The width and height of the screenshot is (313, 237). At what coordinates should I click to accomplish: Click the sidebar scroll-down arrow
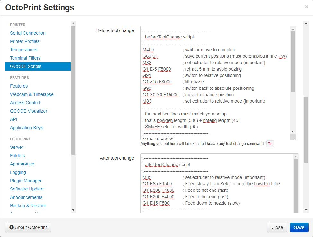[x=73, y=210]
